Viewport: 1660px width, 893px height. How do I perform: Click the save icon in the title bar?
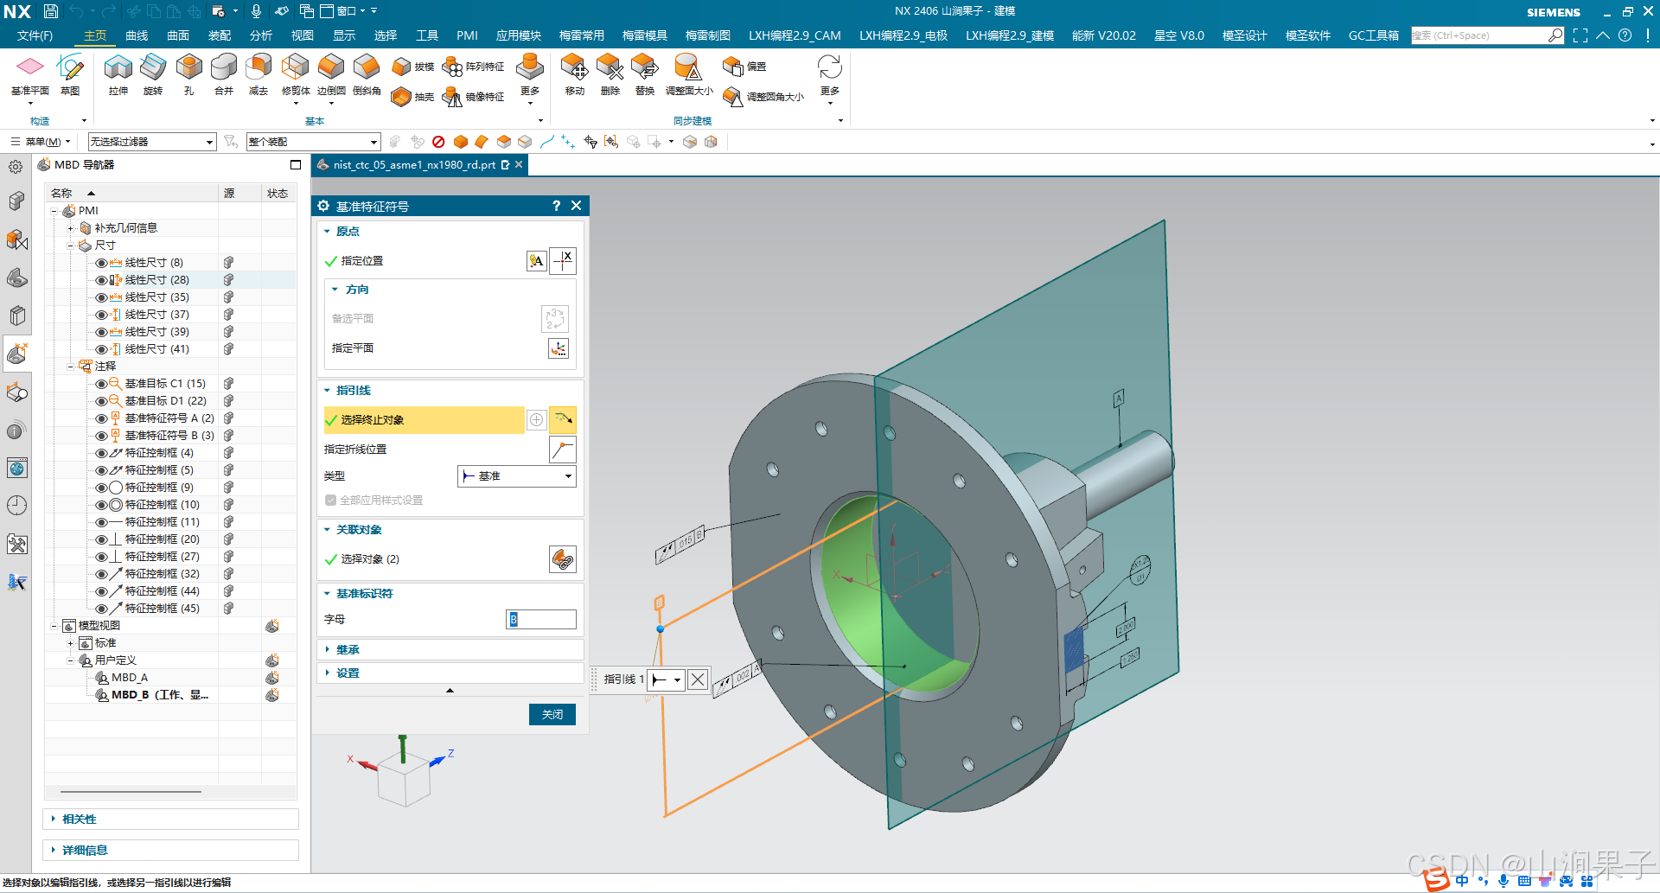[x=51, y=11]
